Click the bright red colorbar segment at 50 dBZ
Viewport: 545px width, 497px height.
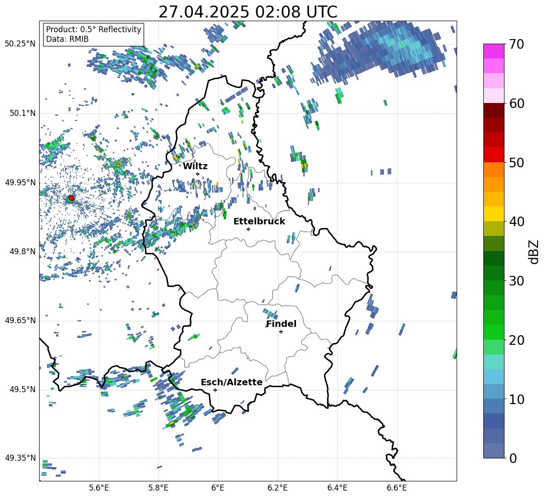[x=494, y=155]
